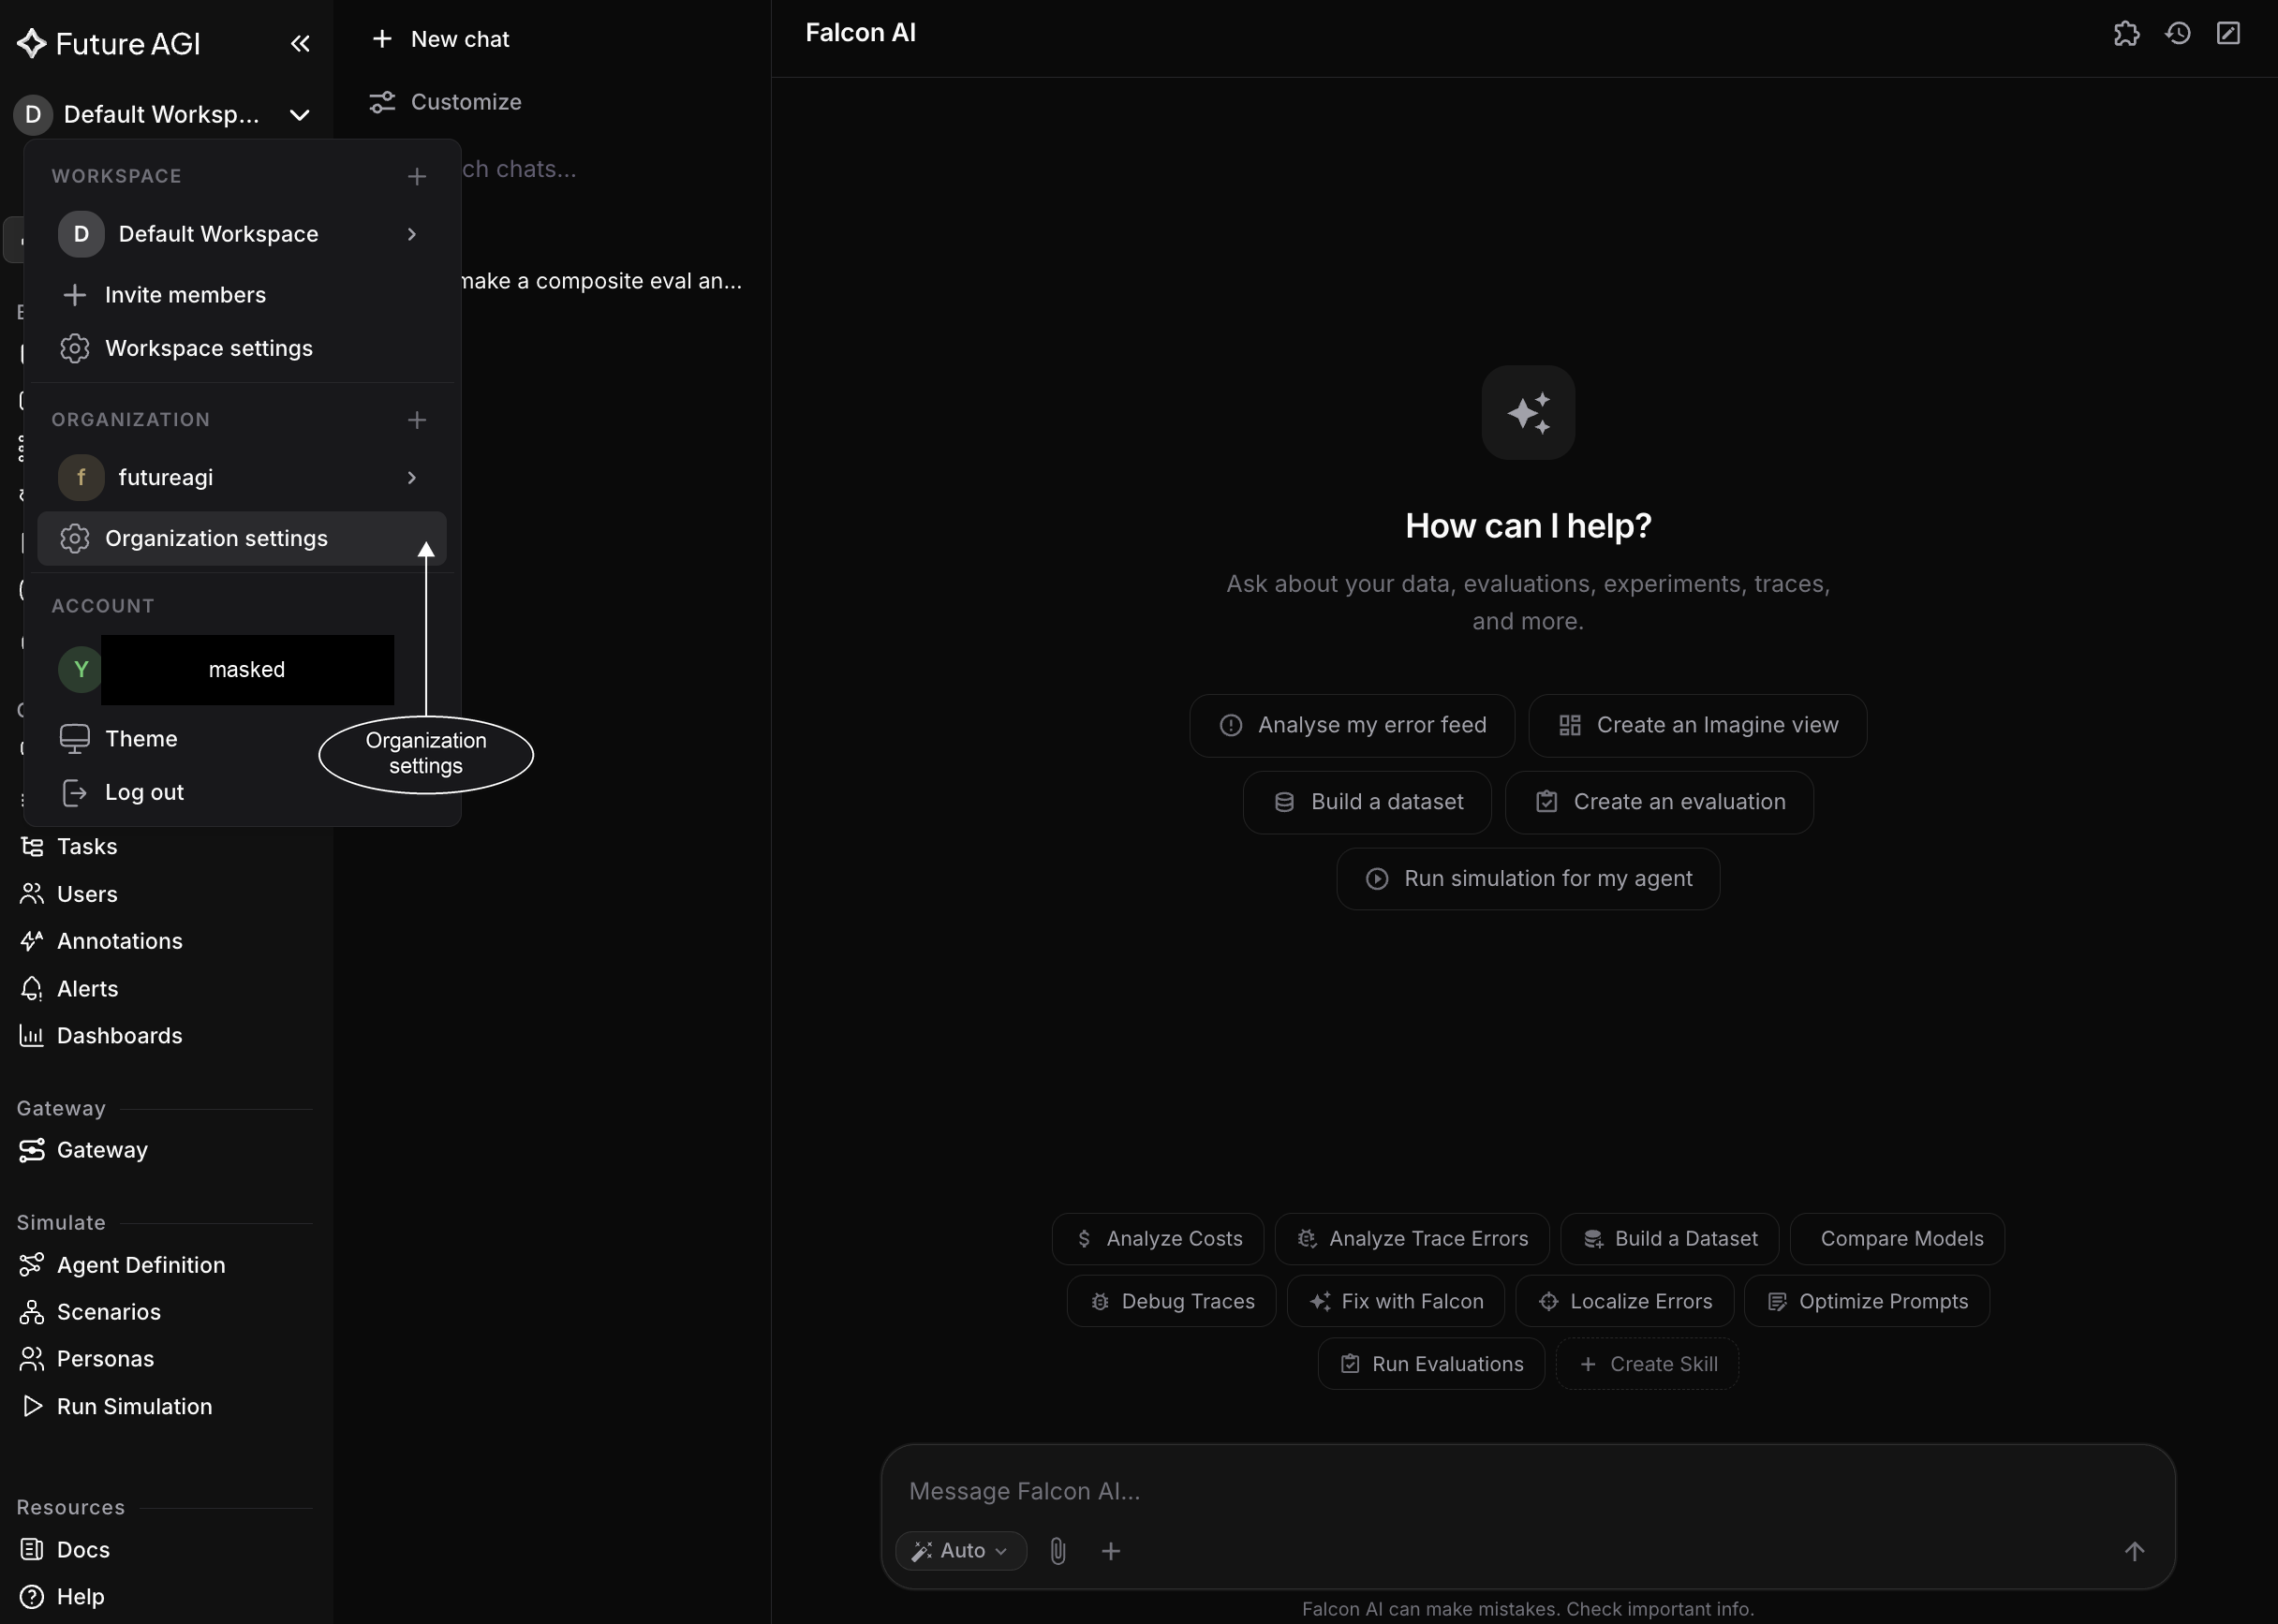Open the Customize option

446,102
